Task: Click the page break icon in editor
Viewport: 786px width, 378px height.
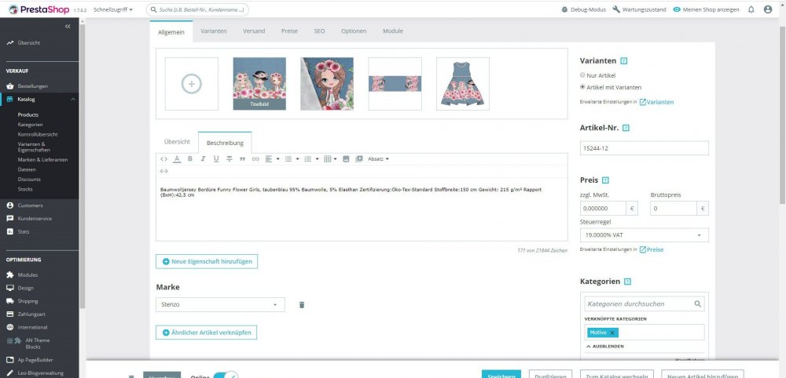Action: click(x=163, y=171)
